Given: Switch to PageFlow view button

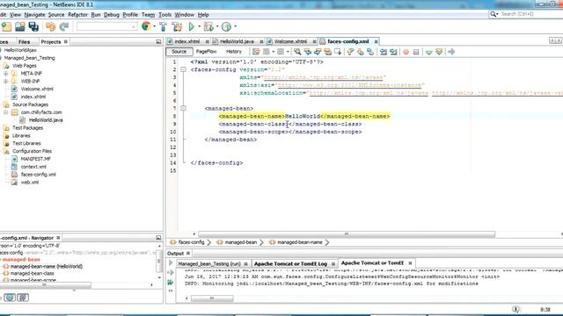Looking at the screenshot, I should click(206, 52).
